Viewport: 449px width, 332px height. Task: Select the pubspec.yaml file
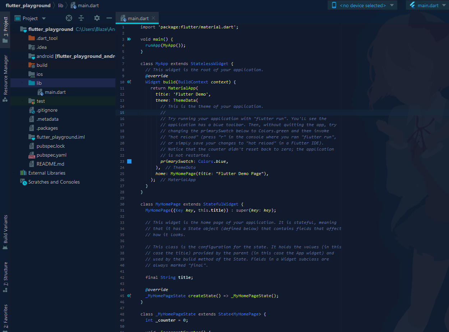click(x=51, y=155)
